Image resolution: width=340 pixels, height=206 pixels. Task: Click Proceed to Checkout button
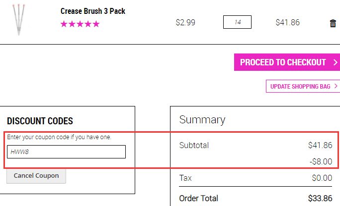pos(287,62)
